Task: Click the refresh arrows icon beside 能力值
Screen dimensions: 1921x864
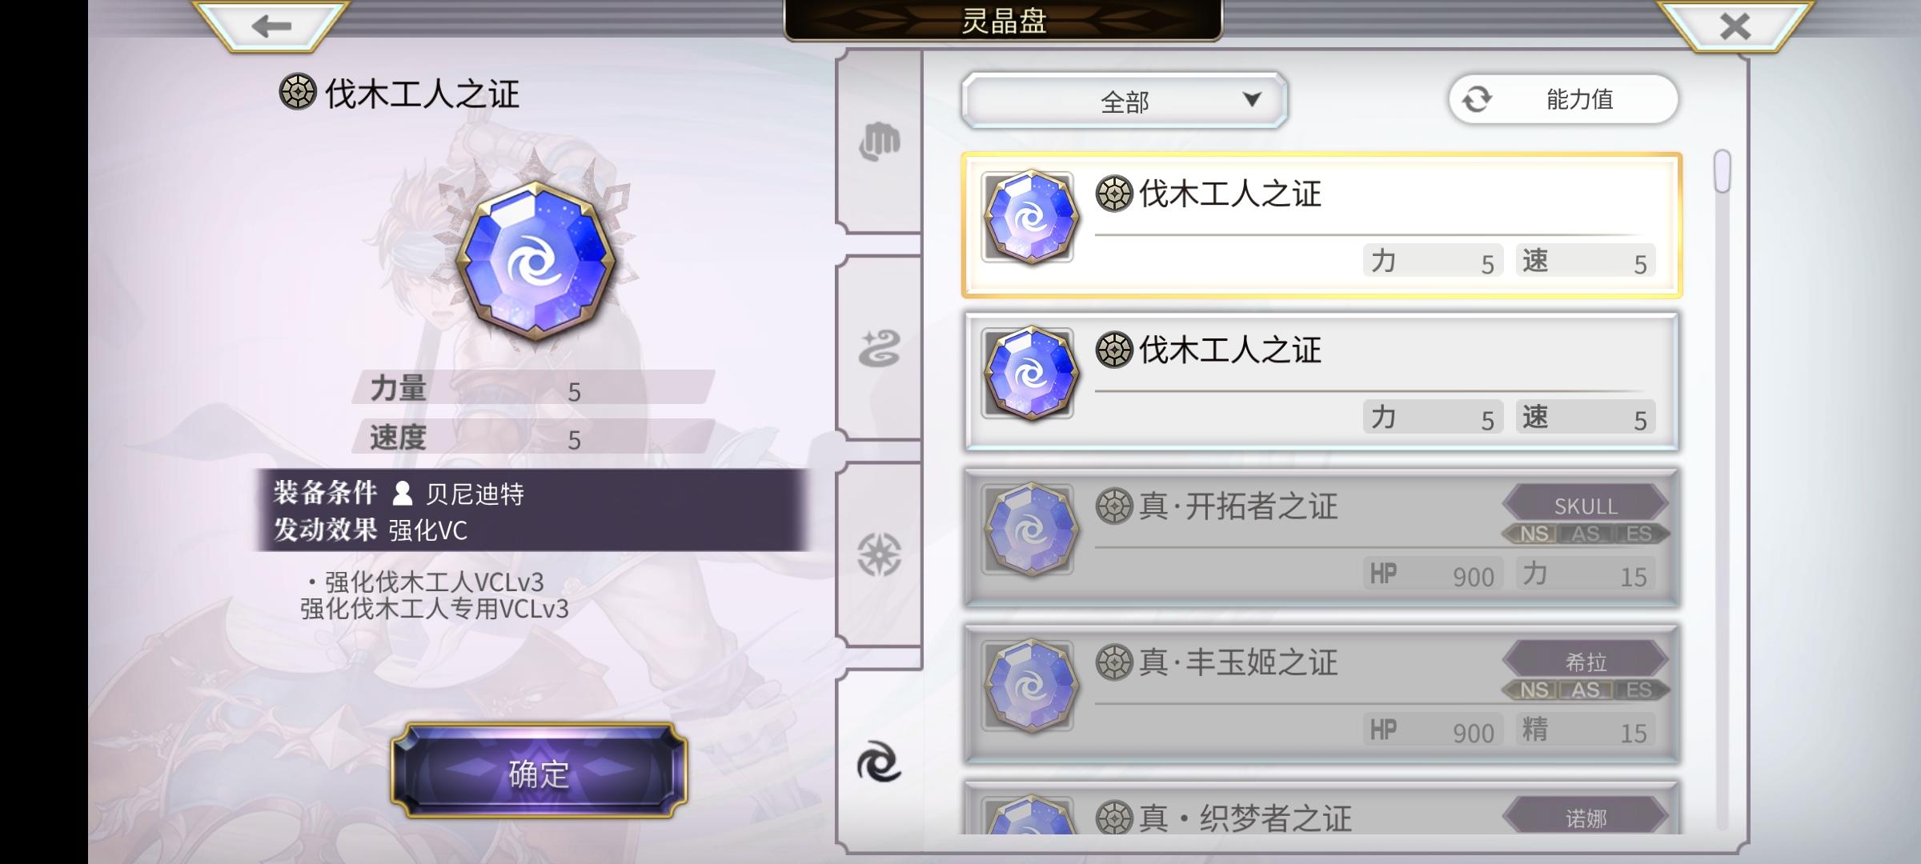Action: (1477, 100)
